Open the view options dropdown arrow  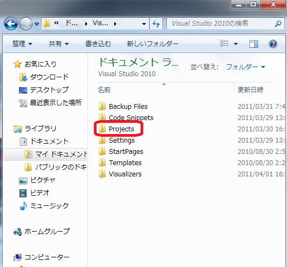[236, 44]
